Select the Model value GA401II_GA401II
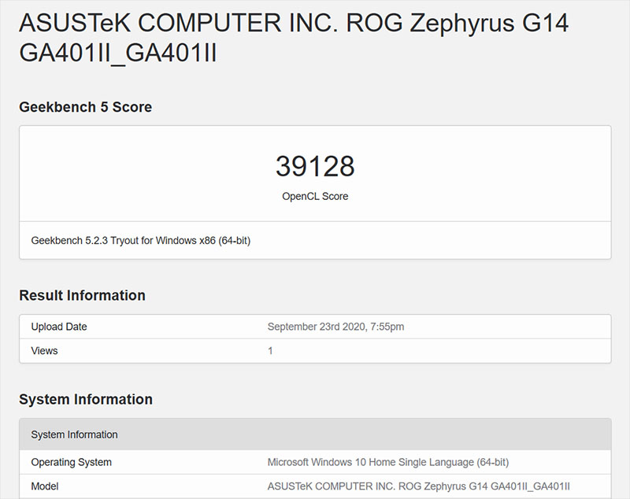The image size is (630, 499). [419, 486]
